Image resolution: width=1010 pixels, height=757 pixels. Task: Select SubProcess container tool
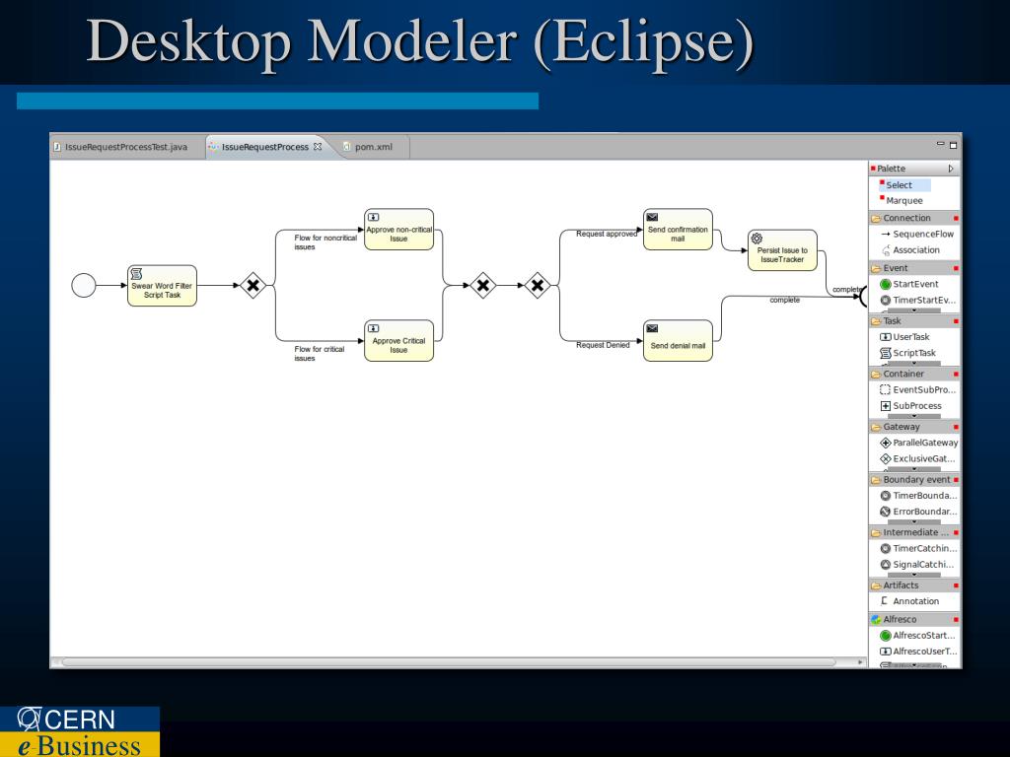tap(910, 405)
